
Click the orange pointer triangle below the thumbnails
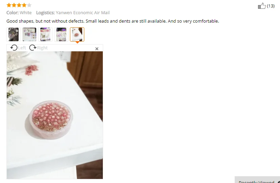point(77,43)
